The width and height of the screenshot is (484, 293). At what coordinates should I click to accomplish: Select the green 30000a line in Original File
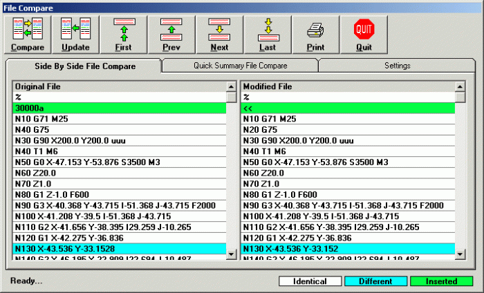[120, 108]
